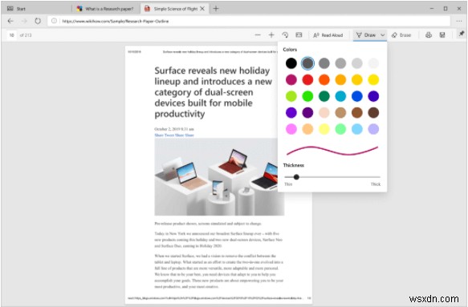The height and width of the screenshot is (307, 468).
Task: Choose the black color swatch
Action: coord(291,63)
